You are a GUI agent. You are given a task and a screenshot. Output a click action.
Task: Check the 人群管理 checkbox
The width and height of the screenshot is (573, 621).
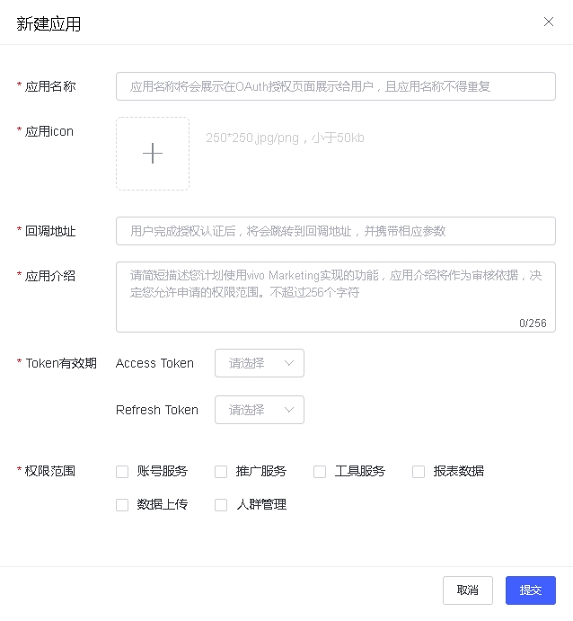(221, 504)
